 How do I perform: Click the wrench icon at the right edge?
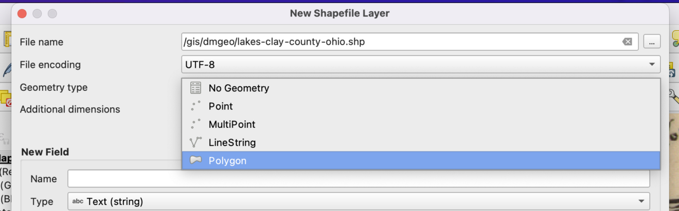coord(673,94)
